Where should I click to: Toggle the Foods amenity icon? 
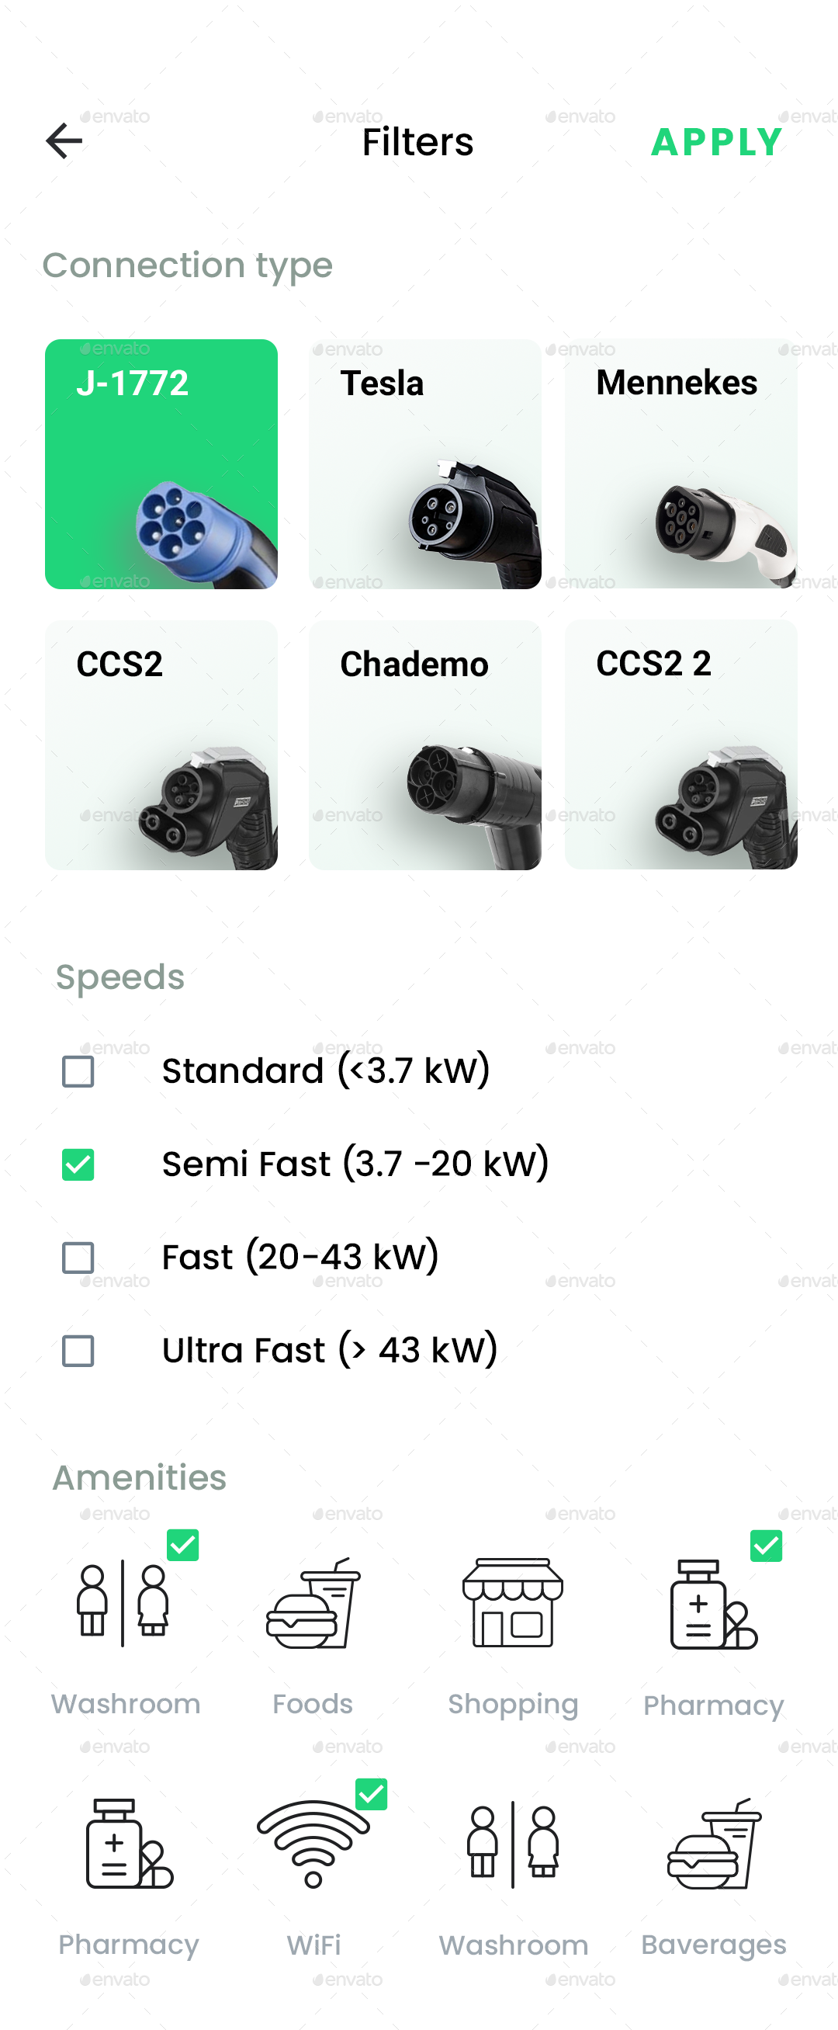coord(313,1603)
